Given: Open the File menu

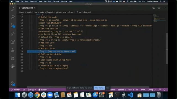Looking at the screenshot, I should pos(22,1).
